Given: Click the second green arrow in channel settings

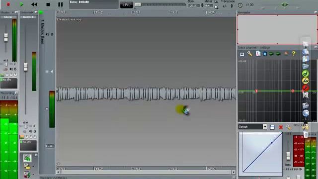Looking at the screenshot, I should 278,54.
